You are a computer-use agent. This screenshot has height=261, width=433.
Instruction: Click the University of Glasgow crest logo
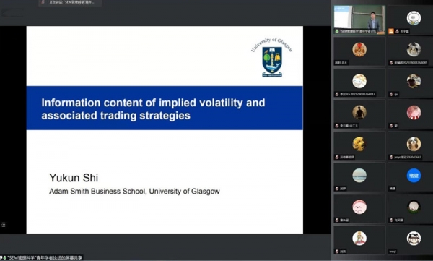[x=272, y=58]
